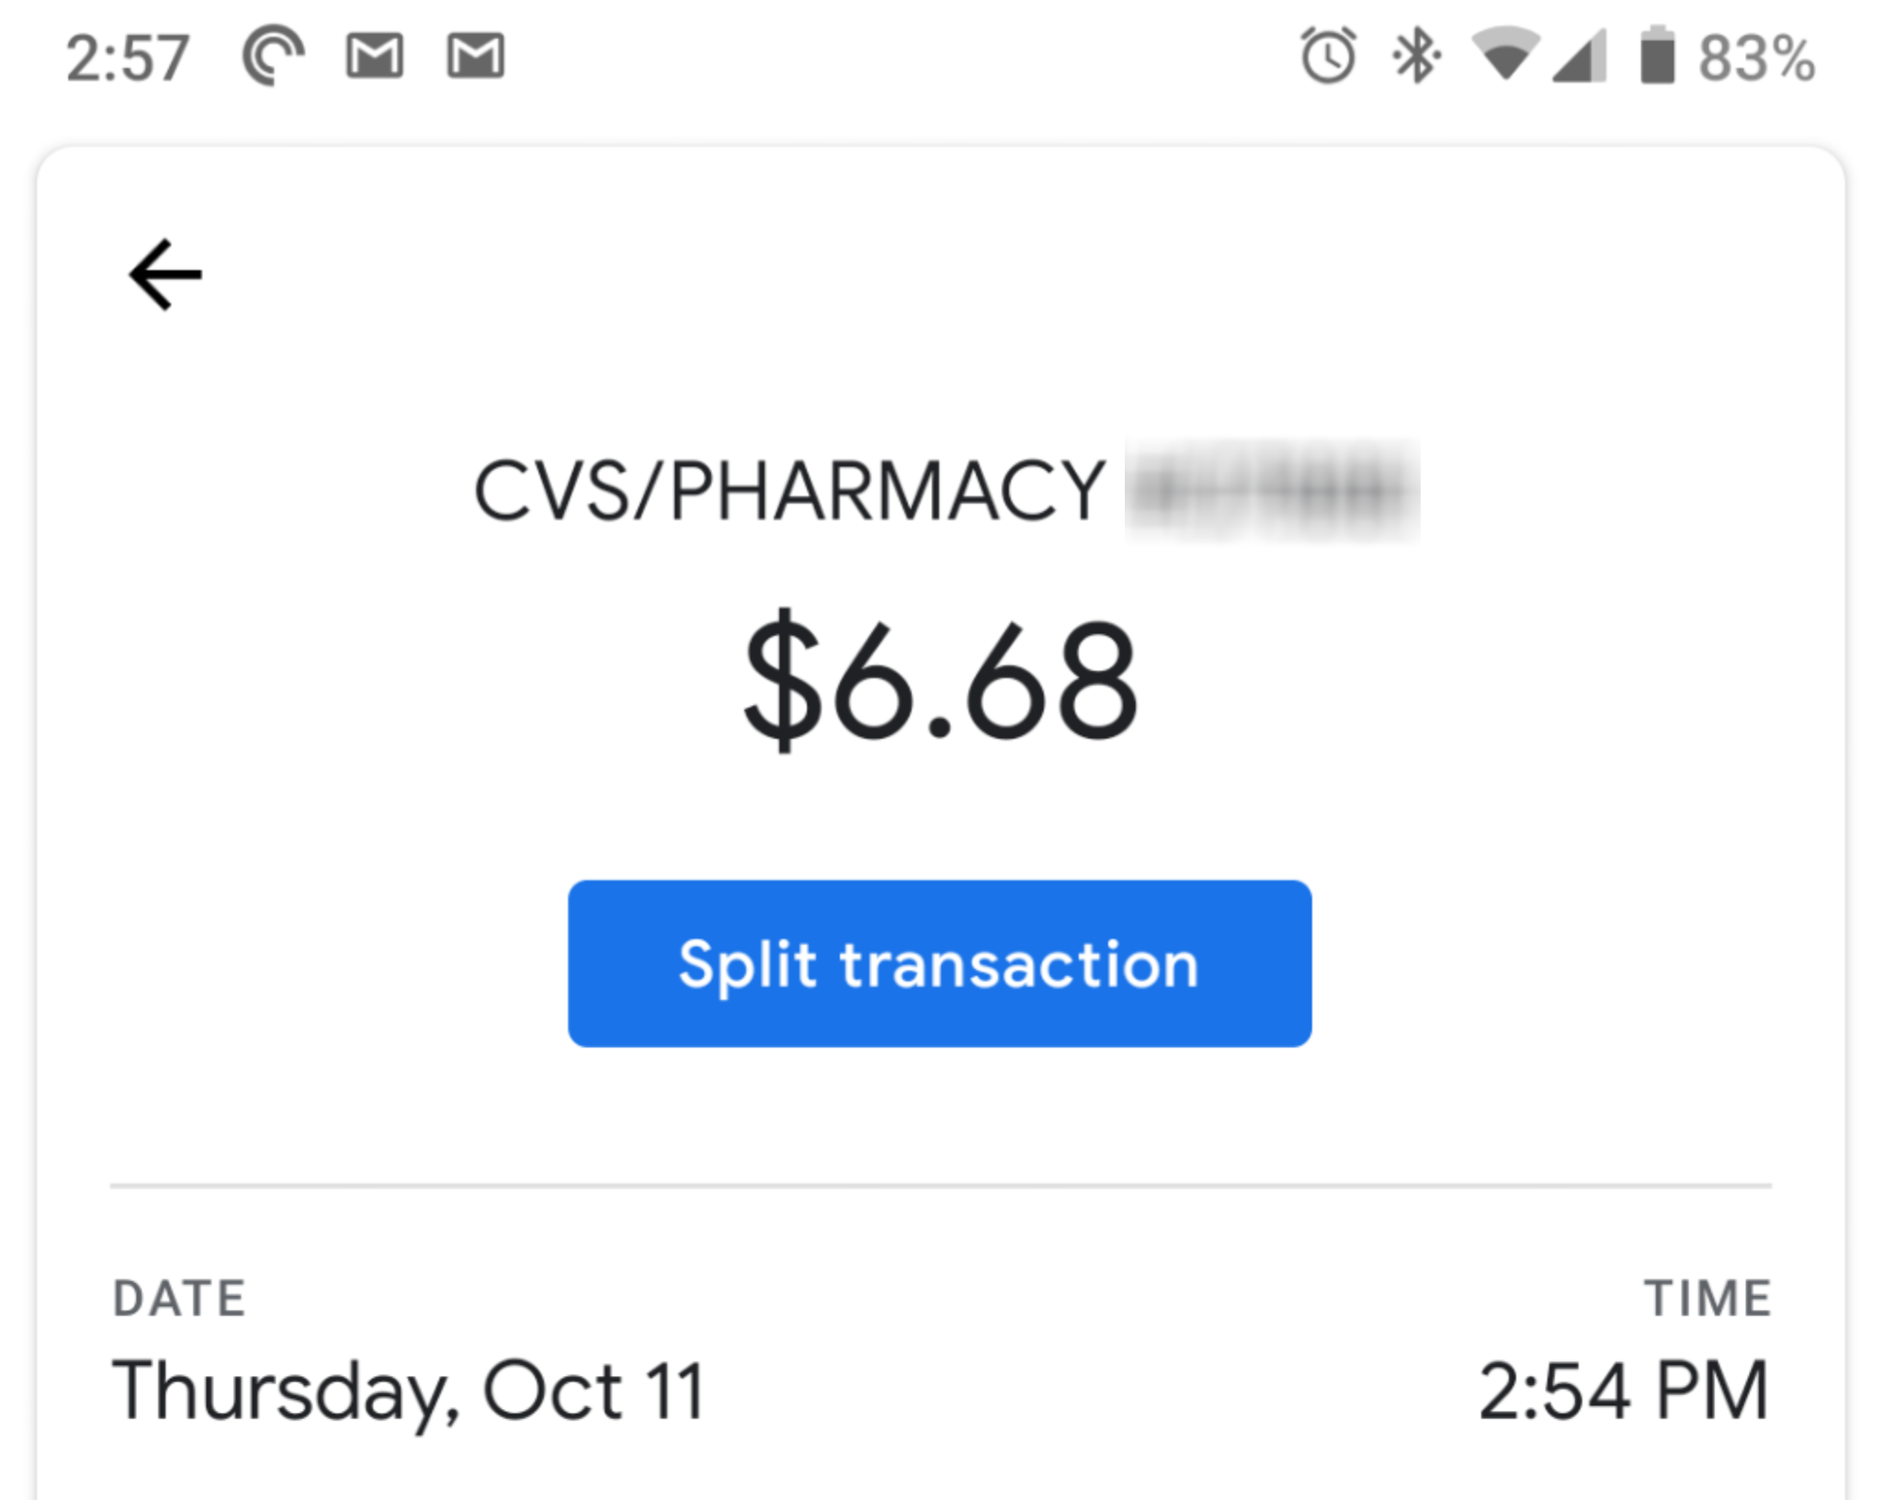This screenshot has height=1500, width=1882.
Task: Tap the alarm clock status icon
Action: [x=1328, y=57]
